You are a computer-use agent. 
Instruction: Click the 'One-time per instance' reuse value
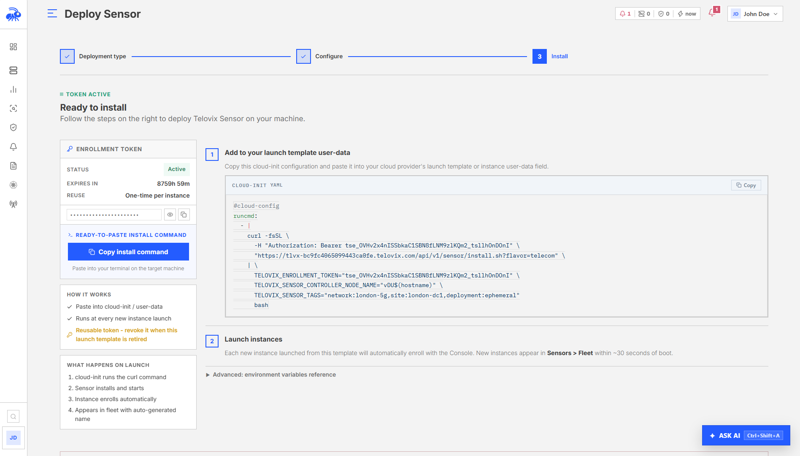(157, 195)
